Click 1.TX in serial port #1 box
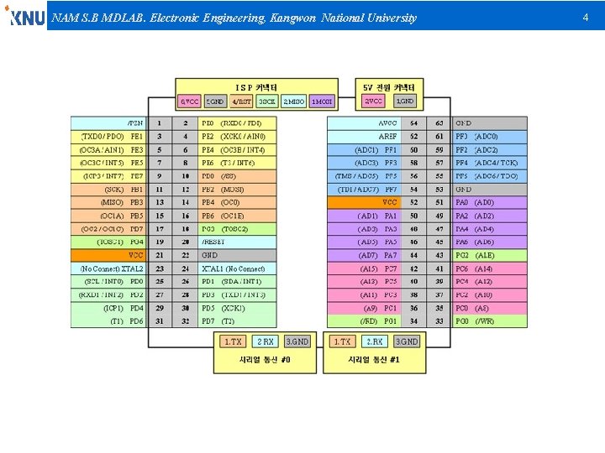Viewport: 605px width, 453px height. [342, 341]
